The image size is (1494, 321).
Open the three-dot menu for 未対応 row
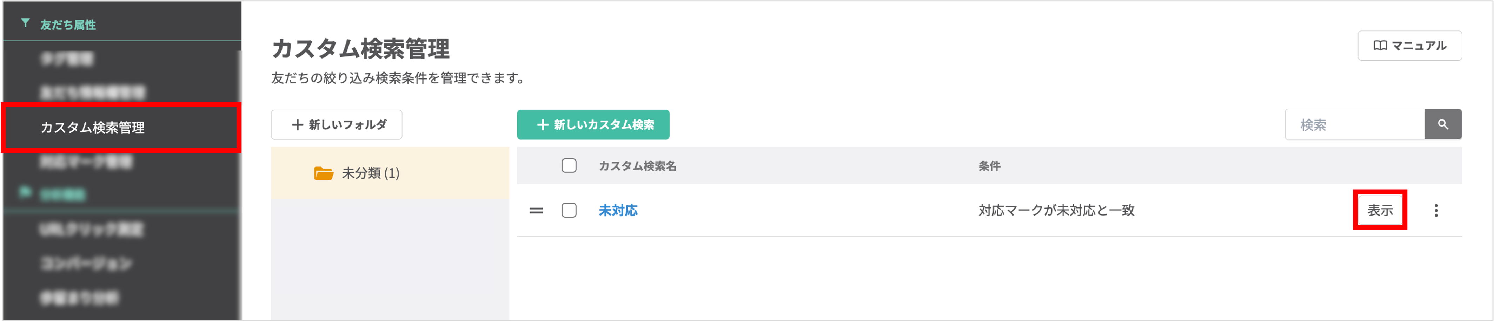click(x=1436, y=210)
